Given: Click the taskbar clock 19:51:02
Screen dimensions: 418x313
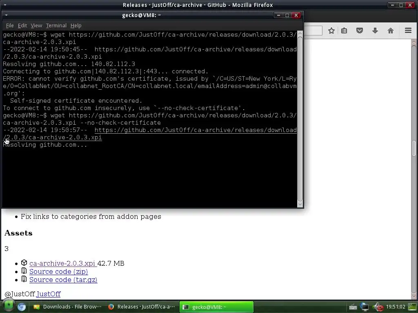Looking at the screenshot, I should click(x=396, y=307).
